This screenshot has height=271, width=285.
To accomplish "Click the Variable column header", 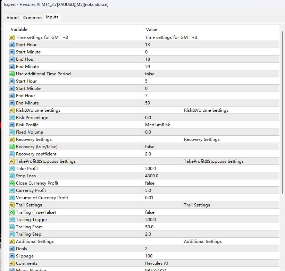I will (19, 29).
